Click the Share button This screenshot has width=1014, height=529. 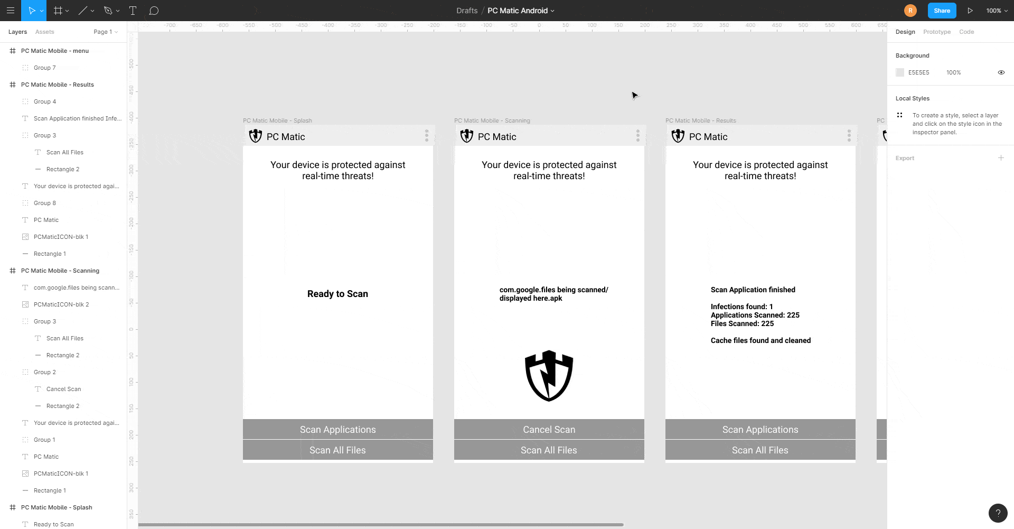[x=942, y=11]
